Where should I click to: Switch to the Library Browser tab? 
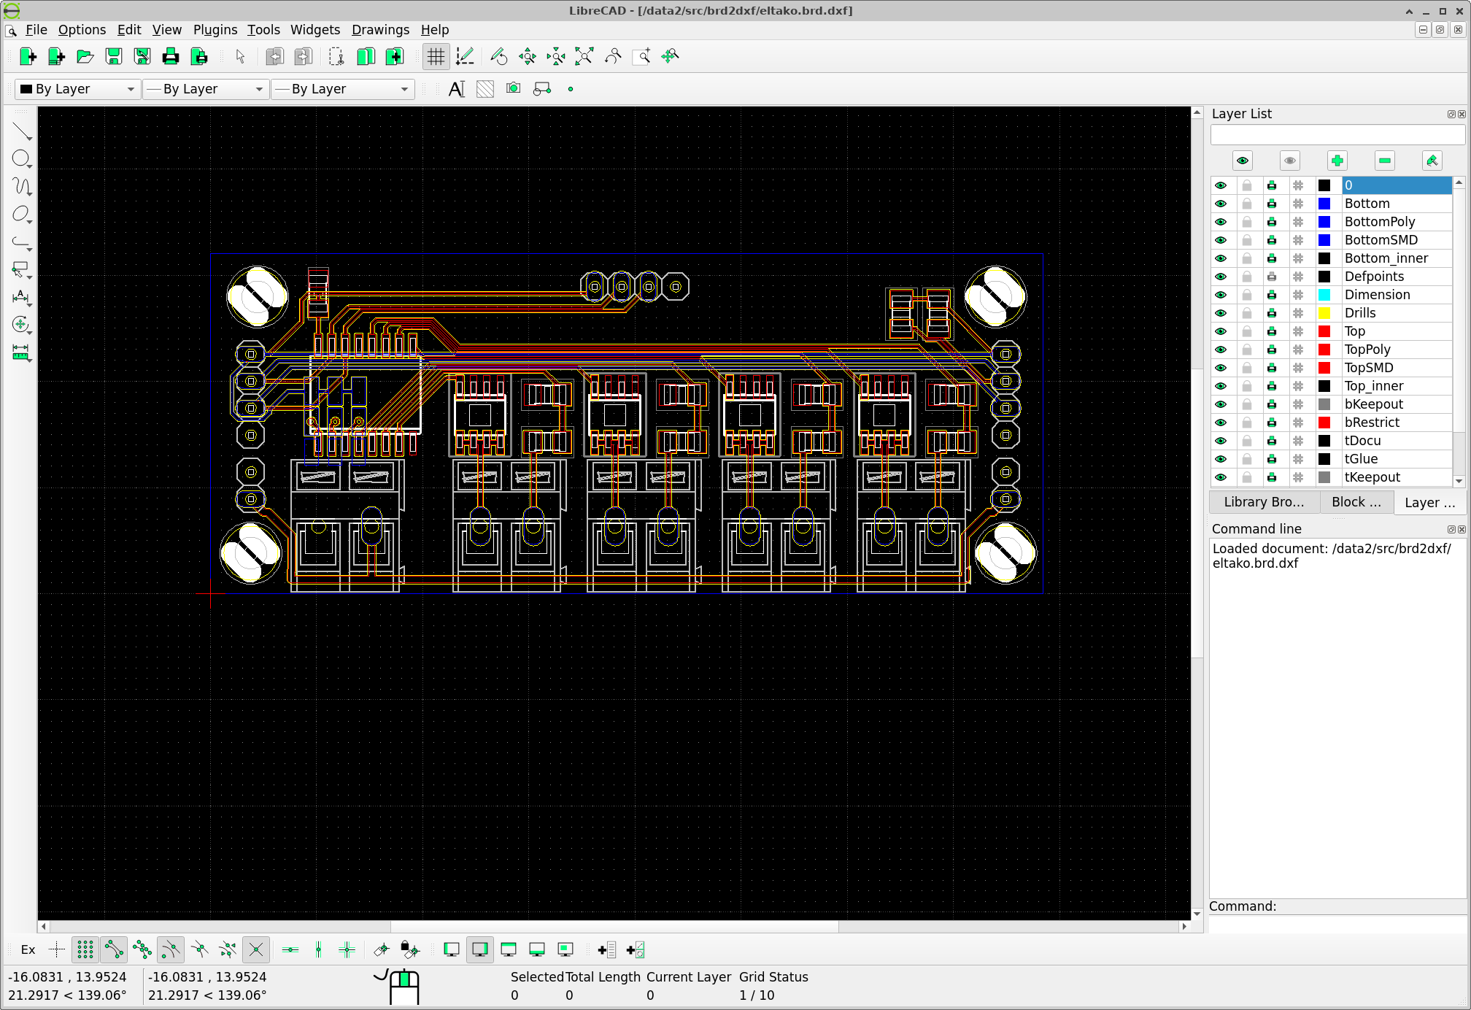click(x=1264, y=502)
